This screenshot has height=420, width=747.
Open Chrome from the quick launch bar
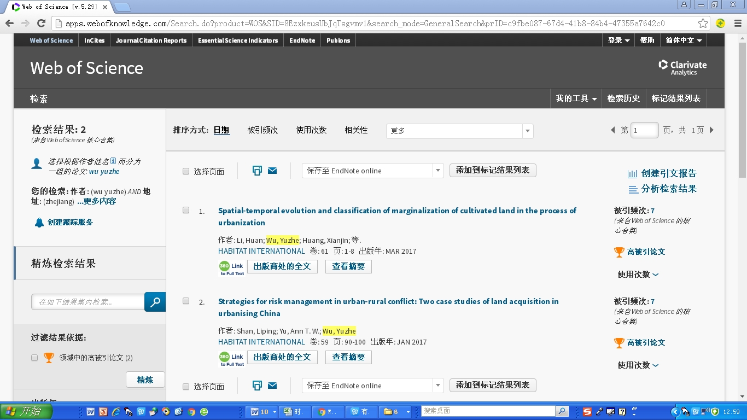(x=191, y=412)
